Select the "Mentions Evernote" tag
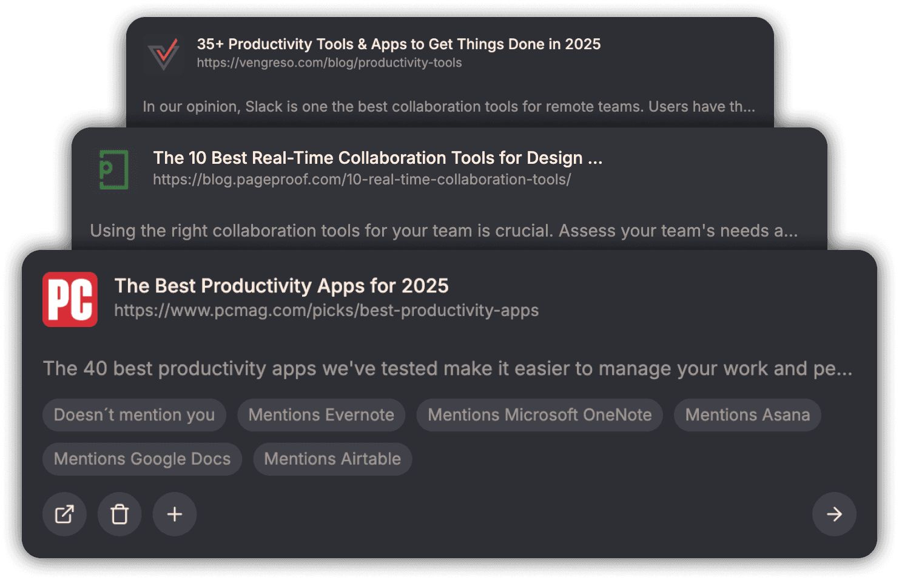 coord(321,415)
